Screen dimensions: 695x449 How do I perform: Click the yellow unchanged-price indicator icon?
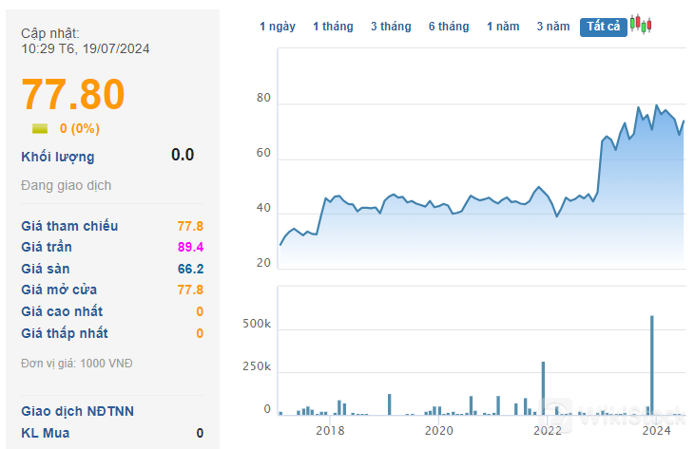(40, 128)
